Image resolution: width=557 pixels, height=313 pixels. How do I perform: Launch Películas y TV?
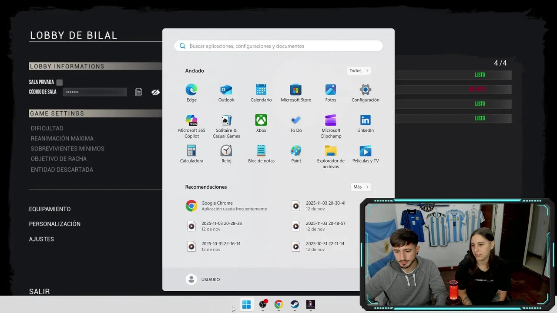[x=366, y=154]
